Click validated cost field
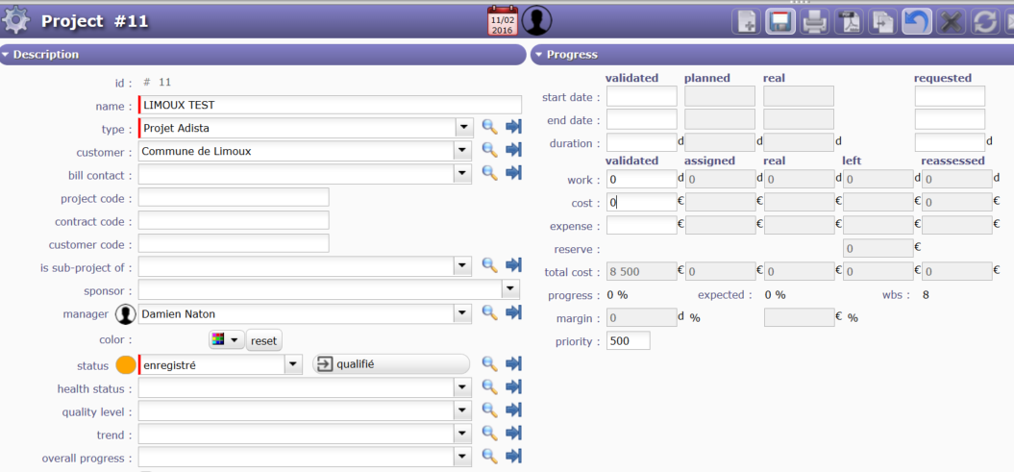 click(x=641, y=202)
